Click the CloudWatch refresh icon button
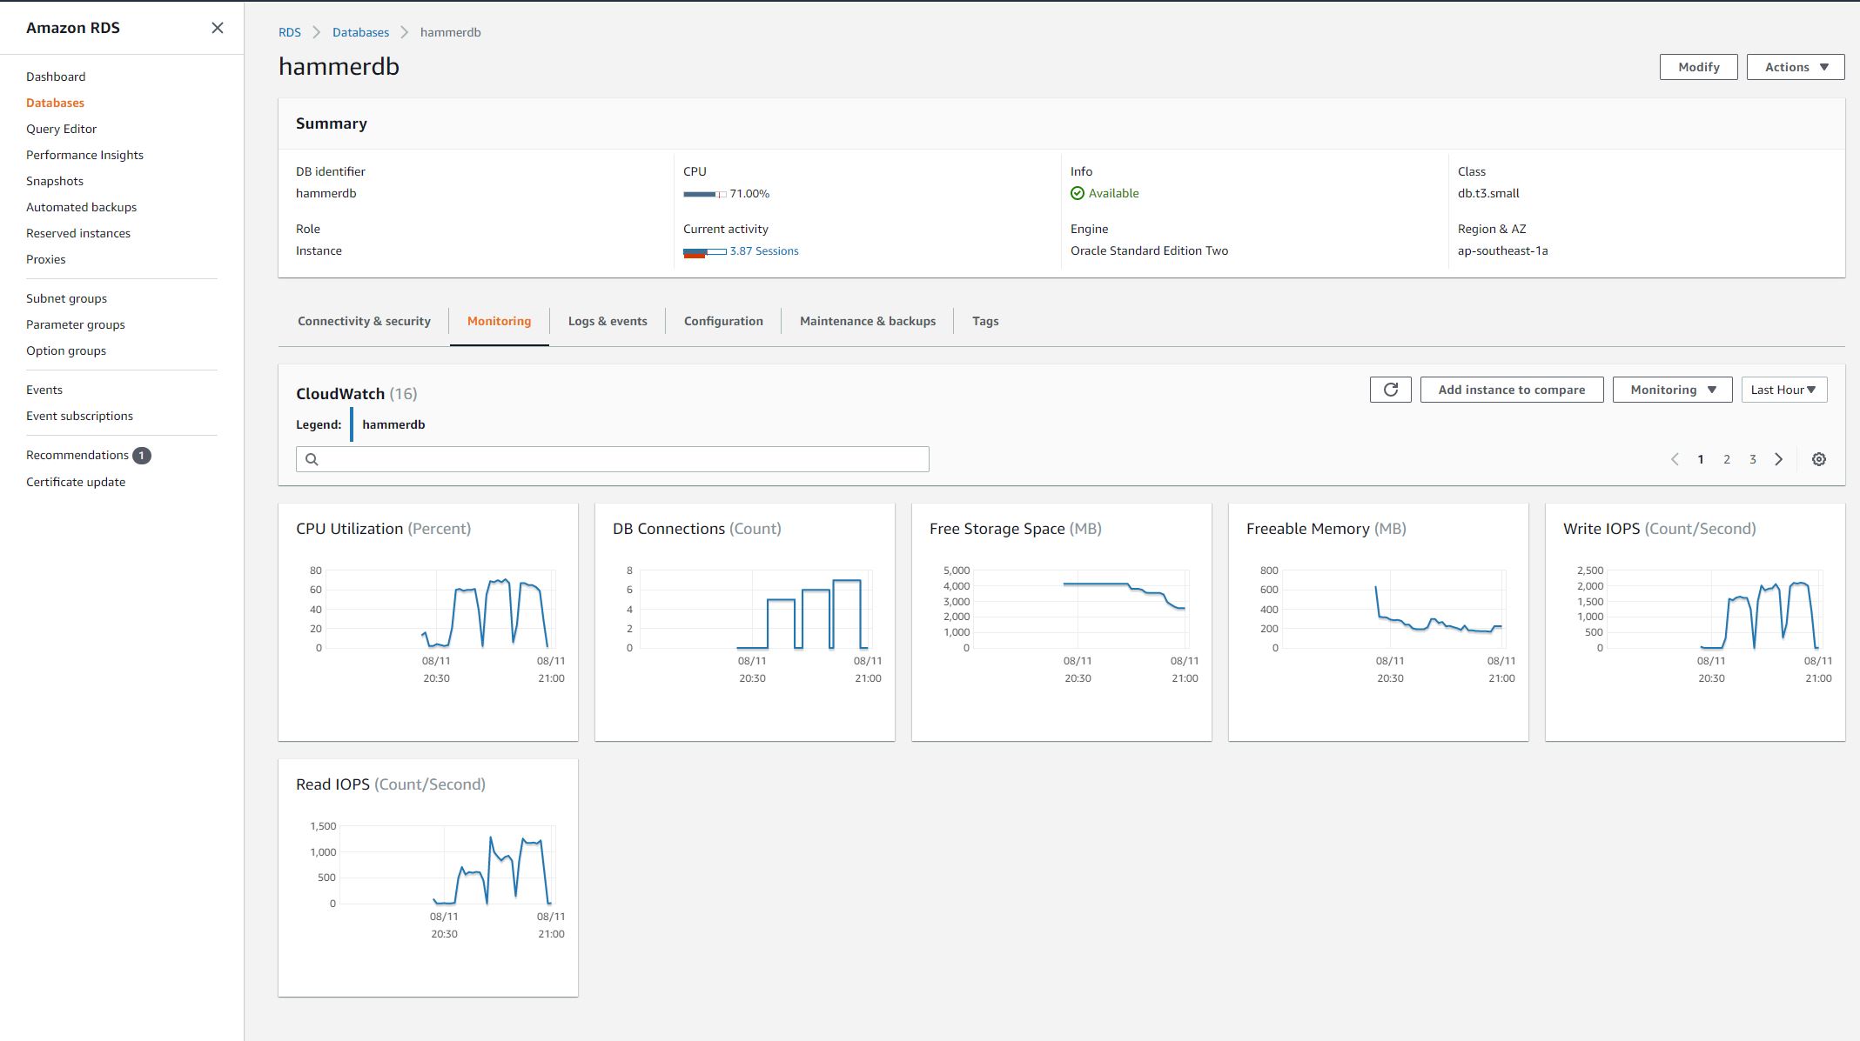Screen dimensions: 1860x1041 [x=1390, y=390]
